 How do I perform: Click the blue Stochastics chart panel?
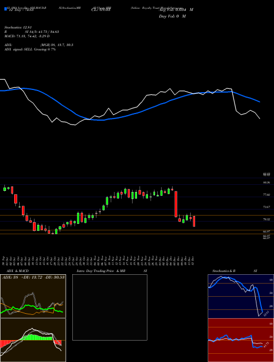pos(241,296)
